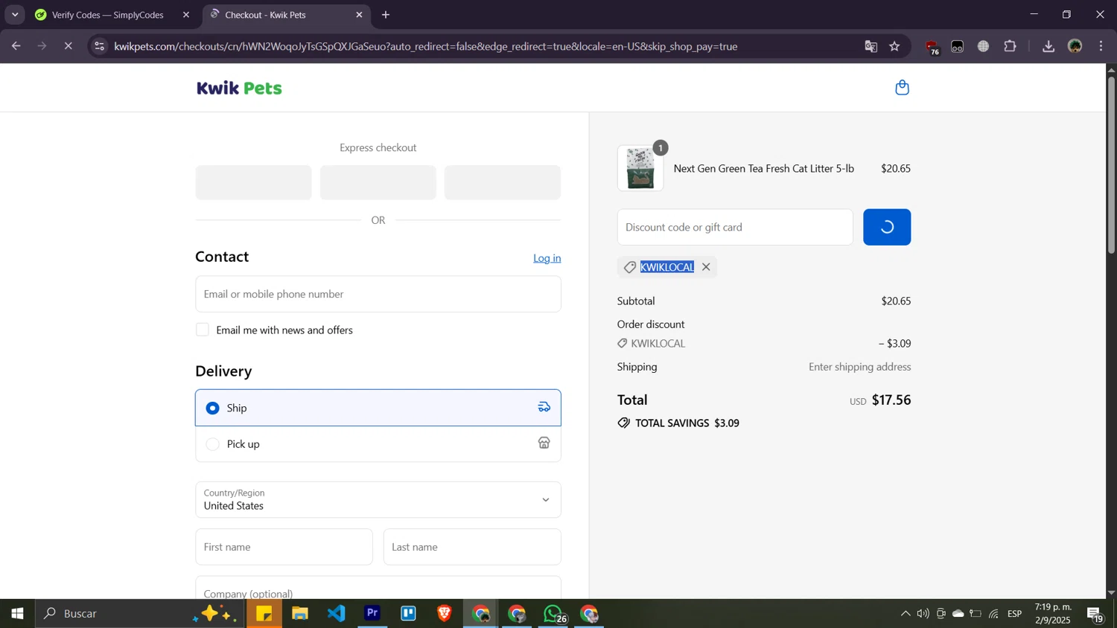Check Email me with news and offers
This screenshot has height=628, width=1117.
(x=203, y=330)
